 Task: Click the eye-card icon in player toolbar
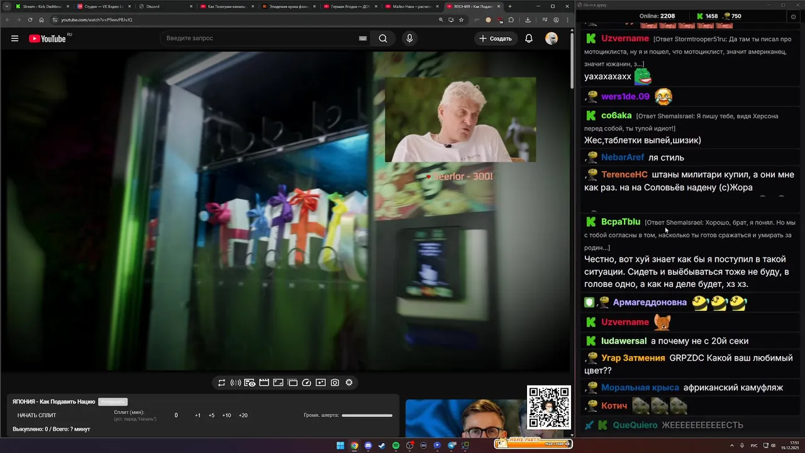tap(250, 383)
